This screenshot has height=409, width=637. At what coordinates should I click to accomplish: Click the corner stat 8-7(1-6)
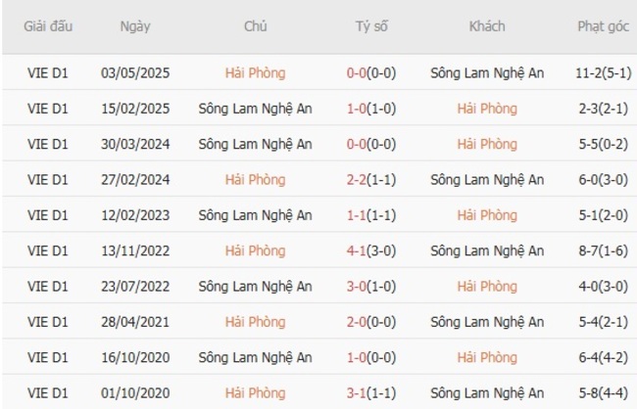[x=603, y=251]
